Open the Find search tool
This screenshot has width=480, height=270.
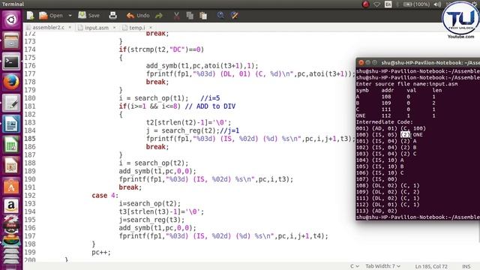point(220,15)
